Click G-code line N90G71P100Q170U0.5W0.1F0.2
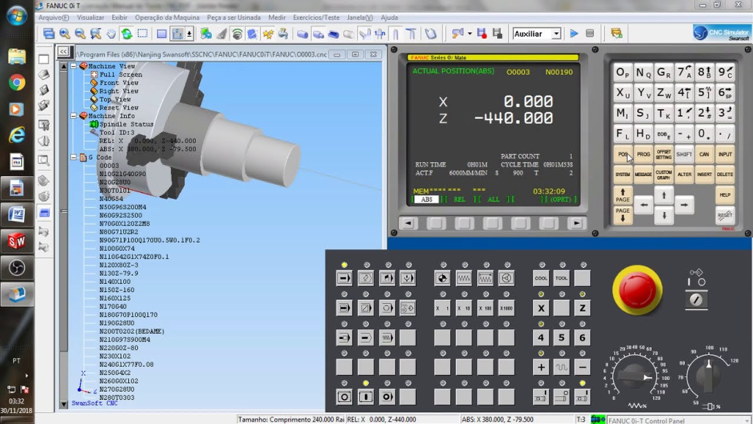Viewport: 753px width, 424px height. (x=149, y=240)
